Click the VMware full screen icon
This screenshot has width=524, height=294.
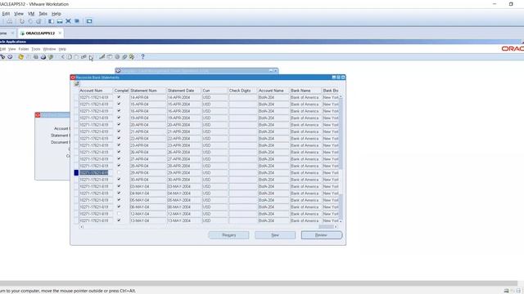click(68, 21)
